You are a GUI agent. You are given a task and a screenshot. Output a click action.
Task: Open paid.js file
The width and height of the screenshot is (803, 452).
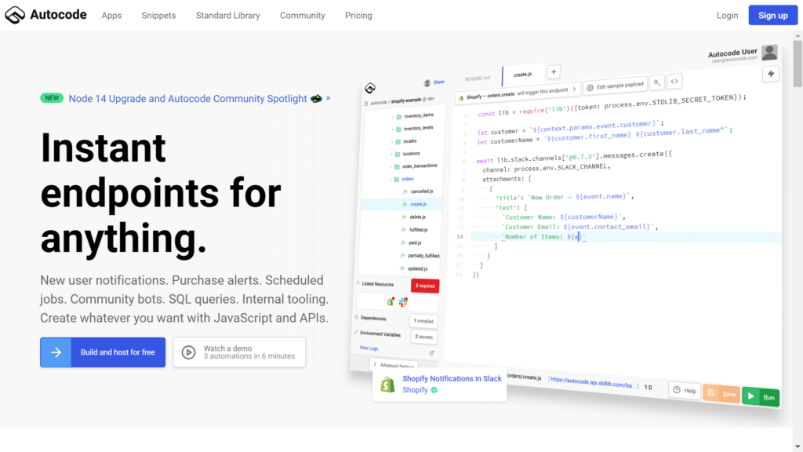click(411, 242)
